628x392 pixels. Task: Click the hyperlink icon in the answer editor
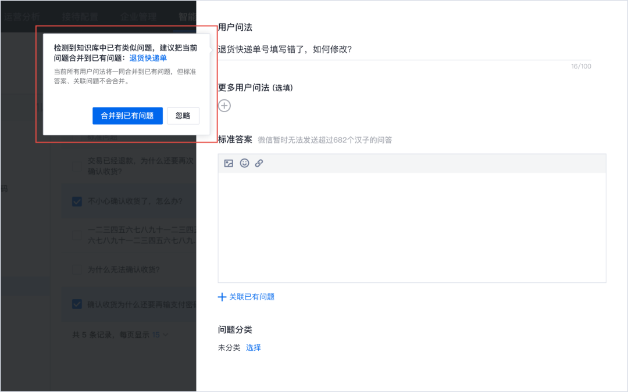click(x=258, y=163)
